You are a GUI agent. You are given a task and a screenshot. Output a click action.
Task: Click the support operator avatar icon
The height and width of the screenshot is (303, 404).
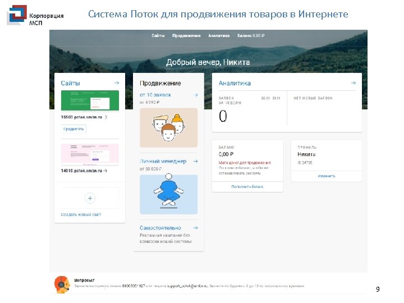coord(62,284)
